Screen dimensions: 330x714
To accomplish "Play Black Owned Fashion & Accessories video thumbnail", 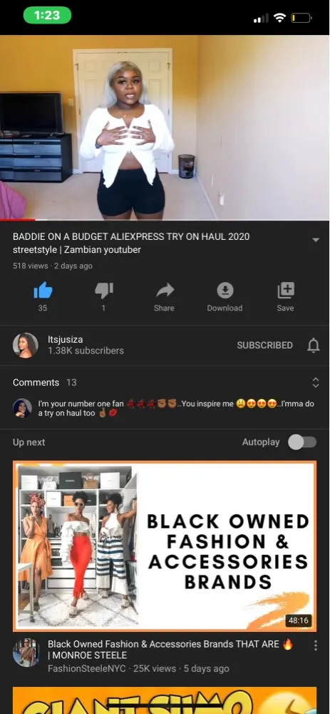I will pyautogui.click(x=165, y=546).
